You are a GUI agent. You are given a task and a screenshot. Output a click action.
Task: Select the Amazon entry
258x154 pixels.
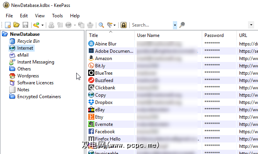coord(104,59)
